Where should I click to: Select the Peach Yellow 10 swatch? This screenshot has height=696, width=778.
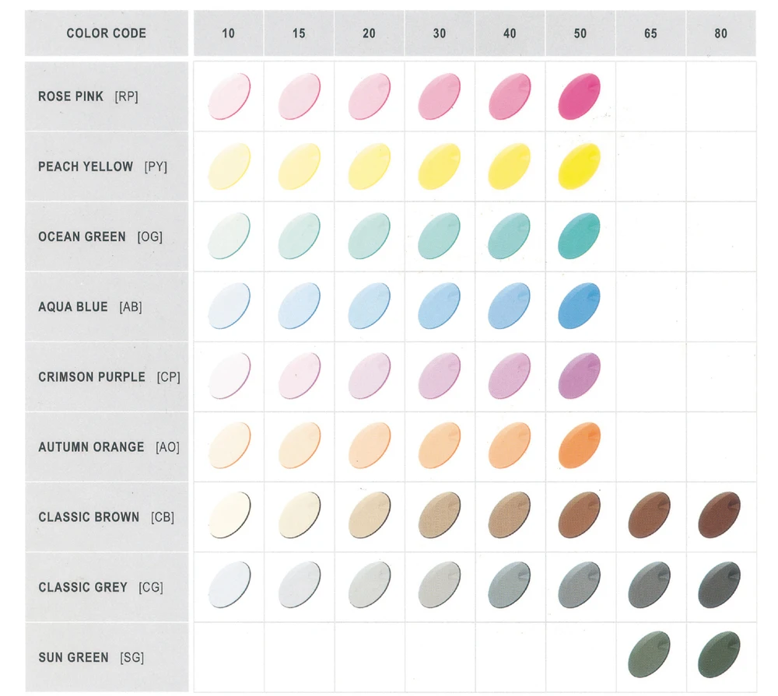click(x=228, y=166)
